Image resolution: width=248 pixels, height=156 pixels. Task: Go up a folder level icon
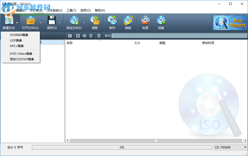pyautogui.click(x=70, y=36)
